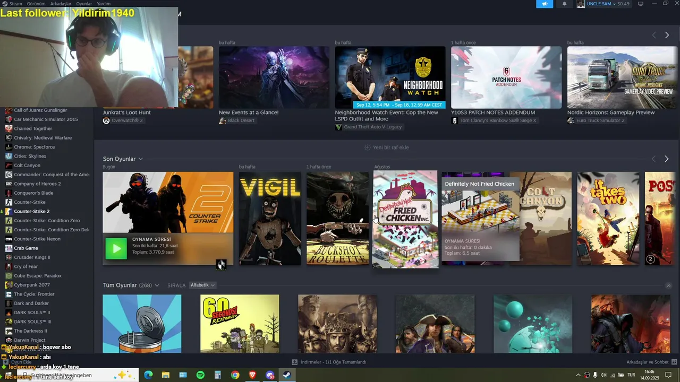This screenshot has width=680, height=382.
Task: Open the Arkadaşlar menu
Action: [x=61, y=4]
